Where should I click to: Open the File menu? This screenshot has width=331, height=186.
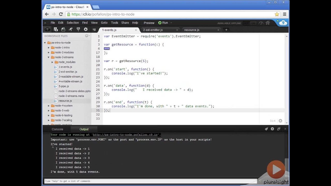coord(53,23)
